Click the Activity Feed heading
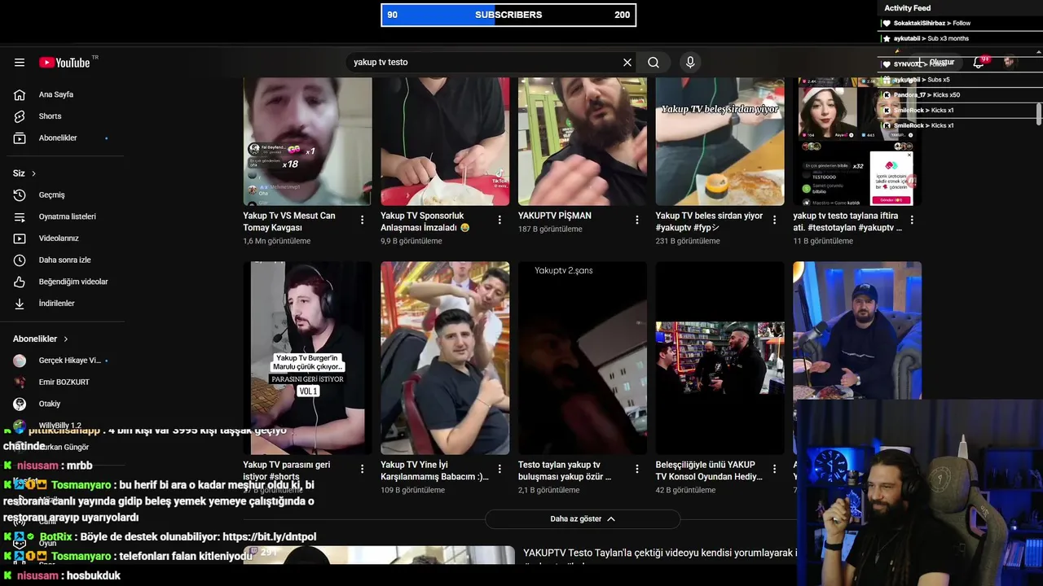Image resolution: width=1043 pixels, height=586 pixels. click(x=907, y=8)
